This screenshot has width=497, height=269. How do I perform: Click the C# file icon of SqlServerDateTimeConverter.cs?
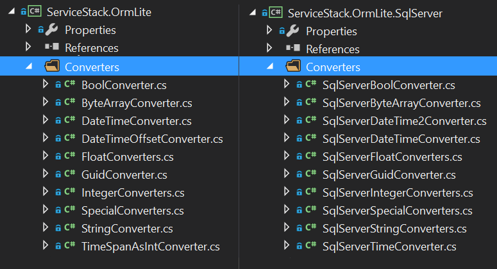pos(311,138)
